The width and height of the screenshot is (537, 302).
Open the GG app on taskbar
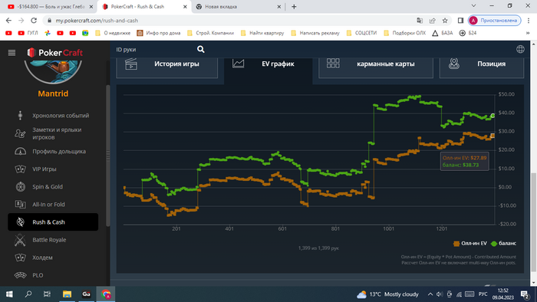click(86, 294)
